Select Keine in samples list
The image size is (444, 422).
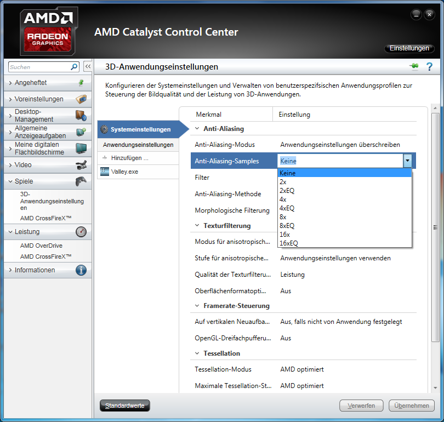coord(345,173)
